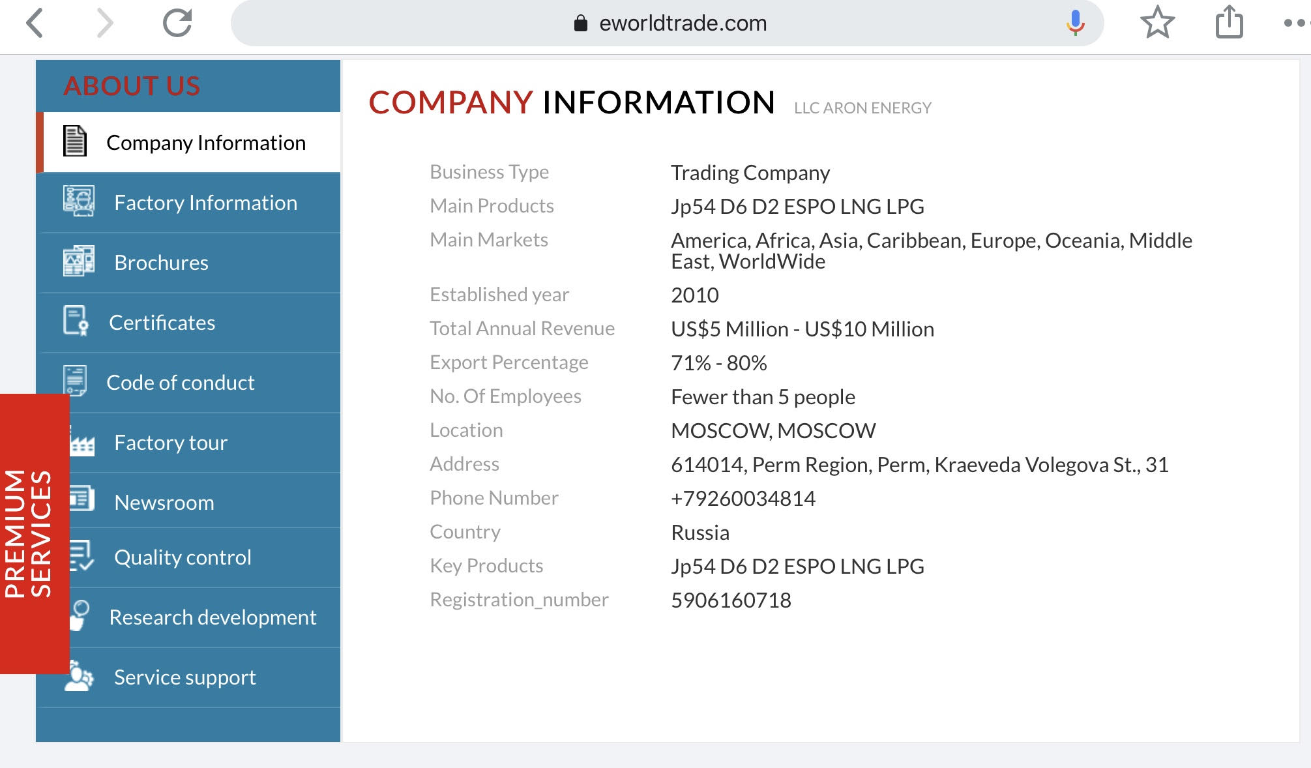
Task: Tap the microphone voice search icon
Action: coord(1075,23)
